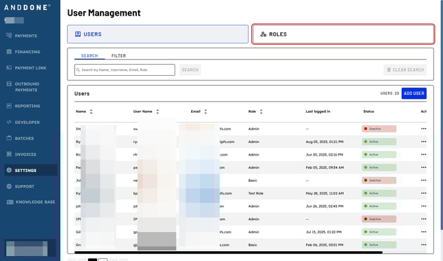Click the Clear Search button
This screenshot has height=261, width=443.
[x=405, y=70]
